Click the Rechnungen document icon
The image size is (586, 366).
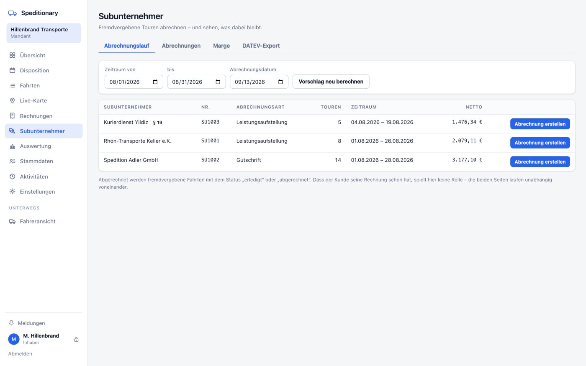[13, 116]
